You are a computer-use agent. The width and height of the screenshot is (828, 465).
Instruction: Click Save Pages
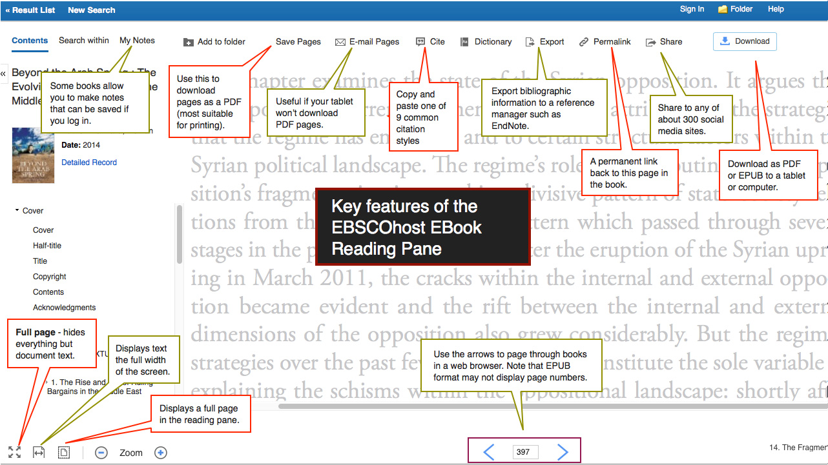298,42
